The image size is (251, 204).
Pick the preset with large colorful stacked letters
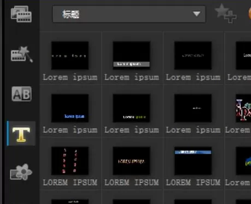[x=243, y=108]
